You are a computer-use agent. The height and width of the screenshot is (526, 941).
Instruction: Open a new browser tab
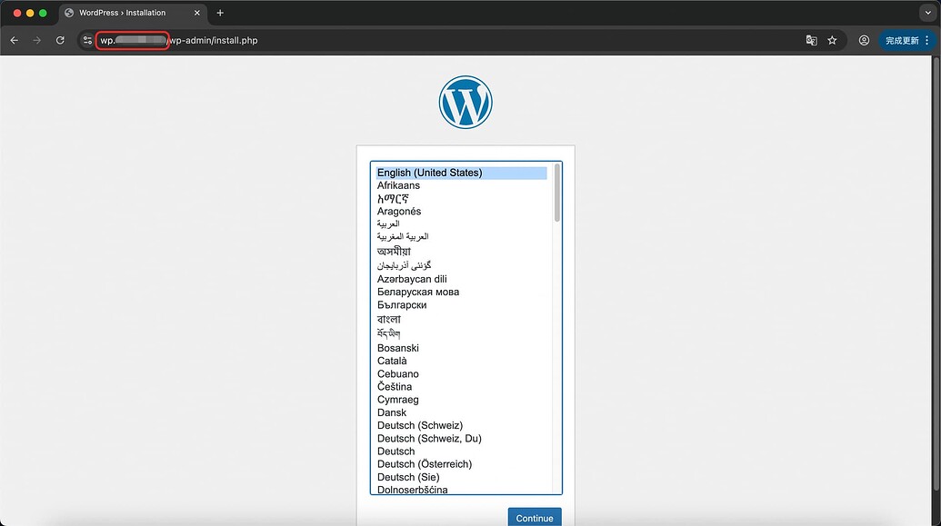tap(220, 13)
